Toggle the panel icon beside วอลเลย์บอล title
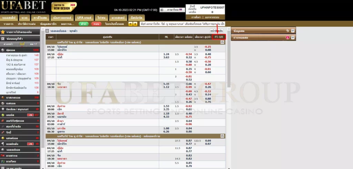Image resolution: width=353 pixels, height=169 pixels. tap(48, 31)
